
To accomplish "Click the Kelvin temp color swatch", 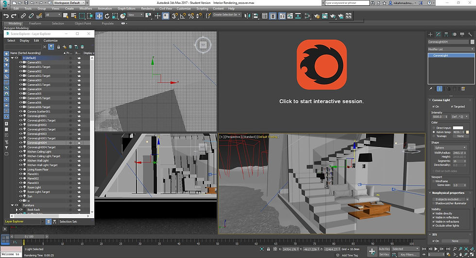I will click(467, 132).
